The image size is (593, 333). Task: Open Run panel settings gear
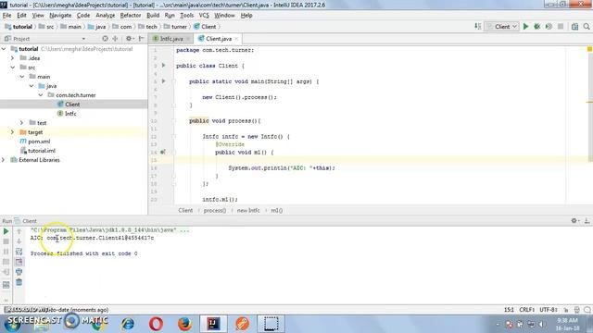tap(574, 221)
